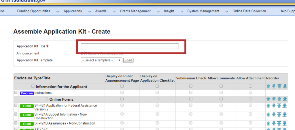
Task: Click move-up arrow for Information for the Applicant
Action: 268,86
